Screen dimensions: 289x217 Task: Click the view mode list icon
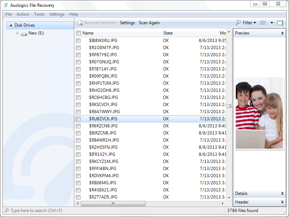(x=263, y=23)
